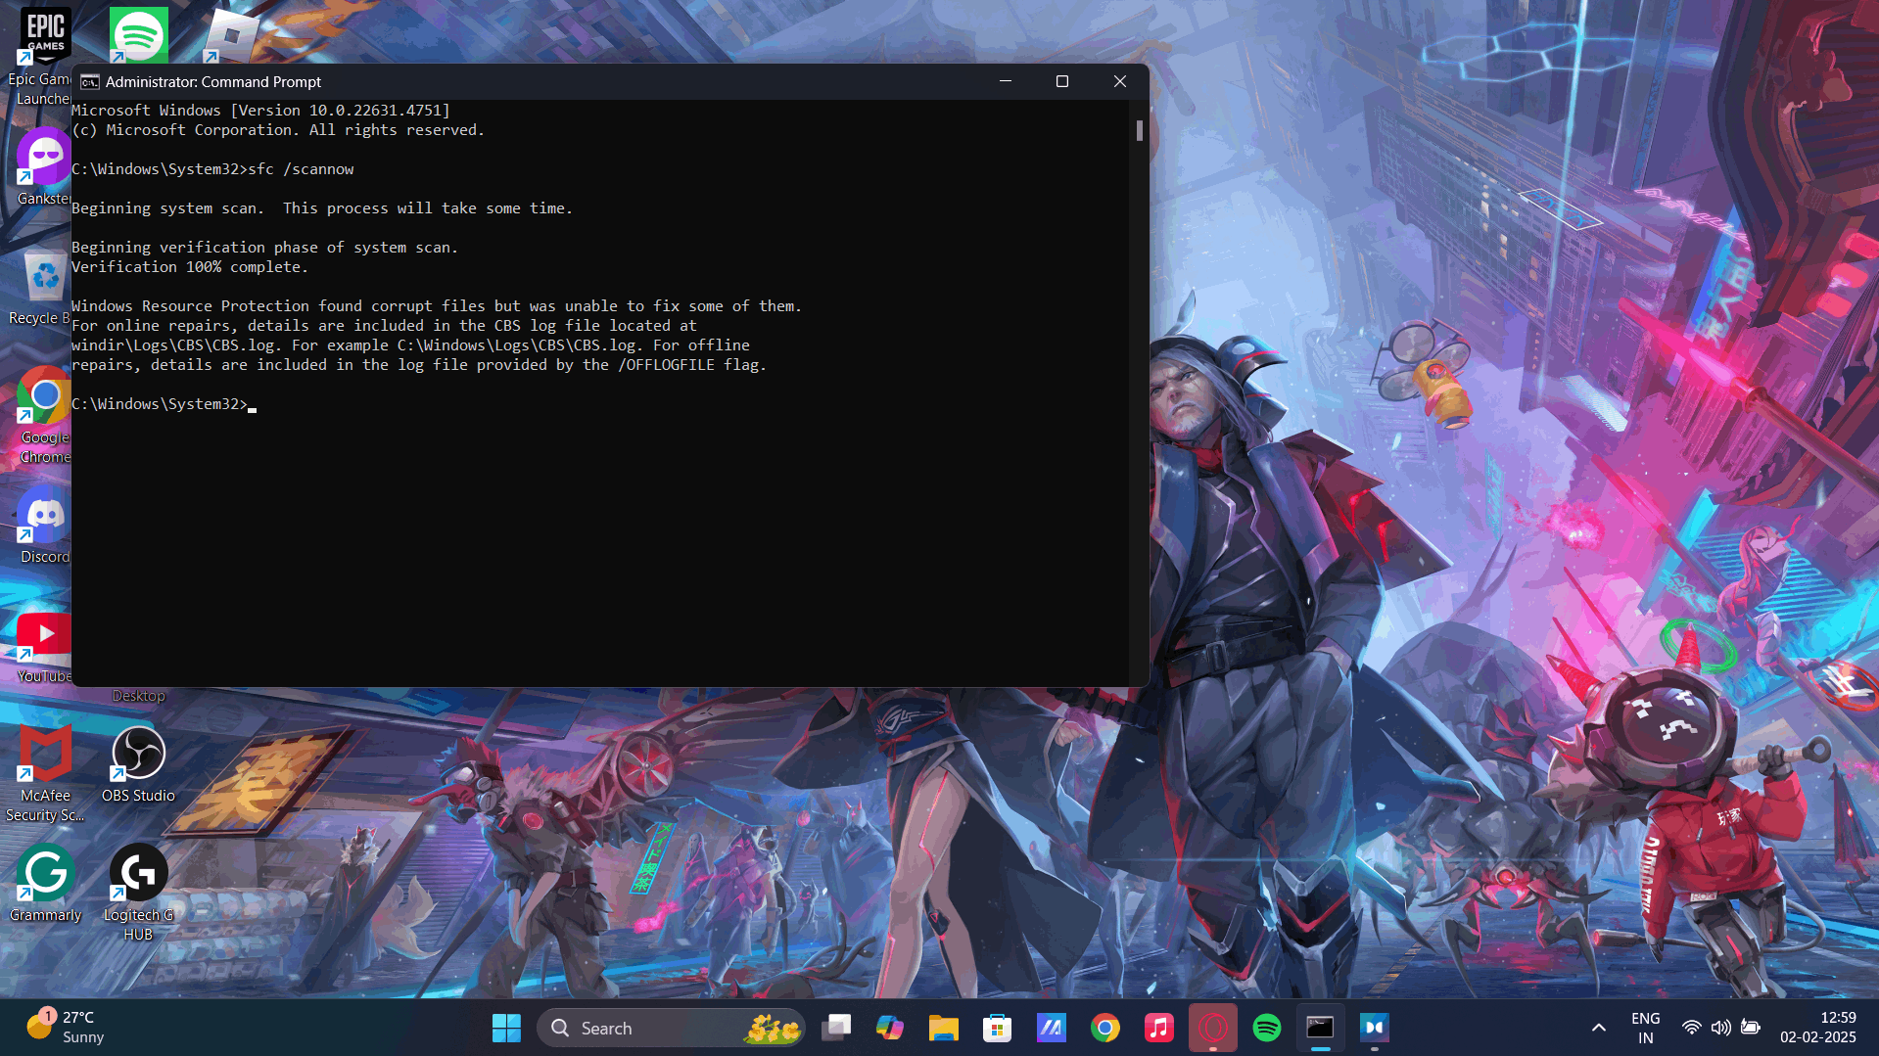Click the 'Verification 100% complete.' line

tap(190, 267)
